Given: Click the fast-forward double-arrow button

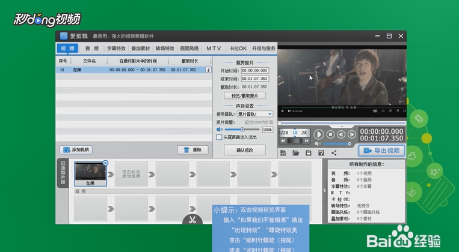Looking at the screenshot, I should coord(306,141).
